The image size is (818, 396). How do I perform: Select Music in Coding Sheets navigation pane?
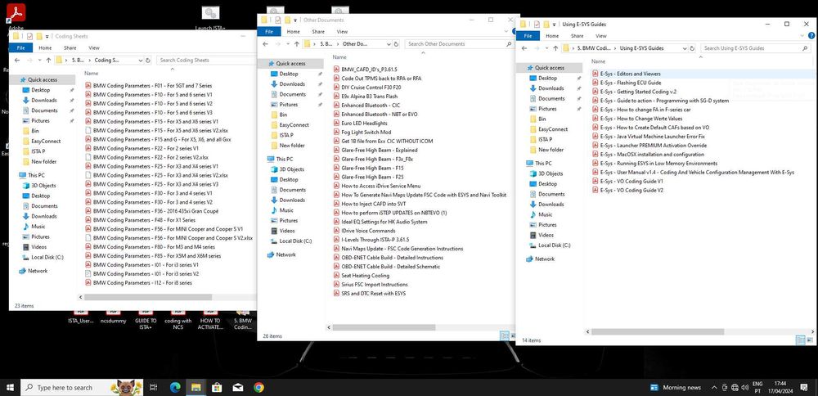38,227
